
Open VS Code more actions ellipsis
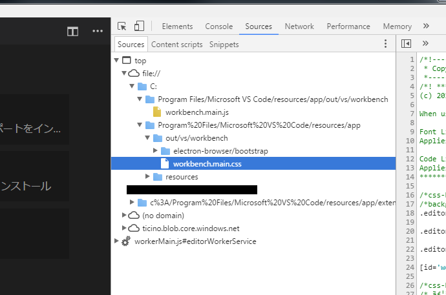coord(98,31)
